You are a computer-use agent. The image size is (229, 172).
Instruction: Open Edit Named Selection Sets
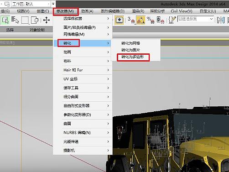pos(172,20)
